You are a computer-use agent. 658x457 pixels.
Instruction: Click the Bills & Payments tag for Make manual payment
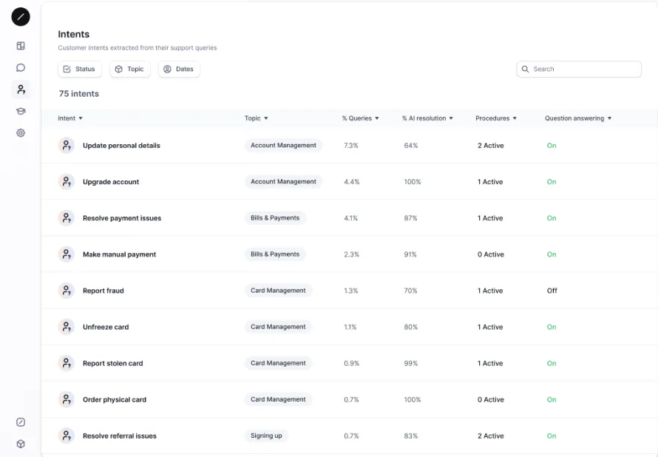pos(275,254)
